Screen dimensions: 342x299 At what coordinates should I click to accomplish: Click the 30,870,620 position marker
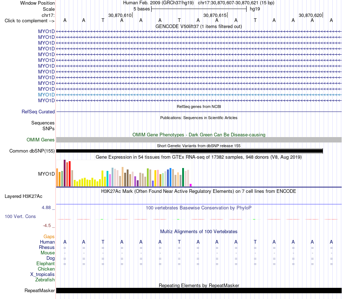pos(310,15)
